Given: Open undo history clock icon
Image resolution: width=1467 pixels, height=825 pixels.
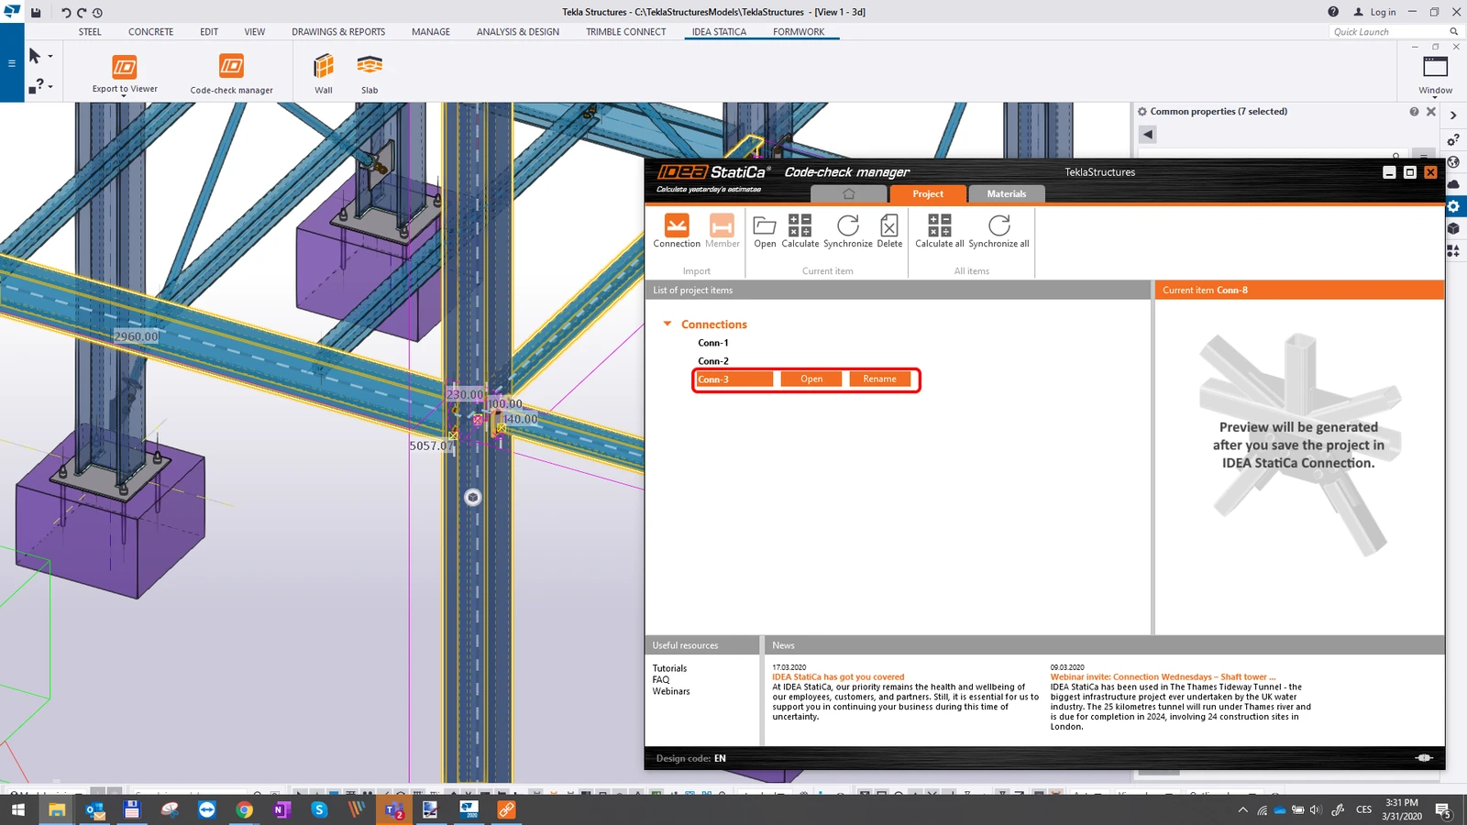Looking at the screenshot, I should [97, 13].
